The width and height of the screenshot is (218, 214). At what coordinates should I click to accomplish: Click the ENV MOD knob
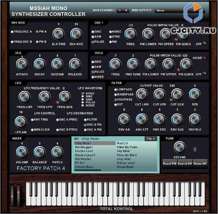76,34
